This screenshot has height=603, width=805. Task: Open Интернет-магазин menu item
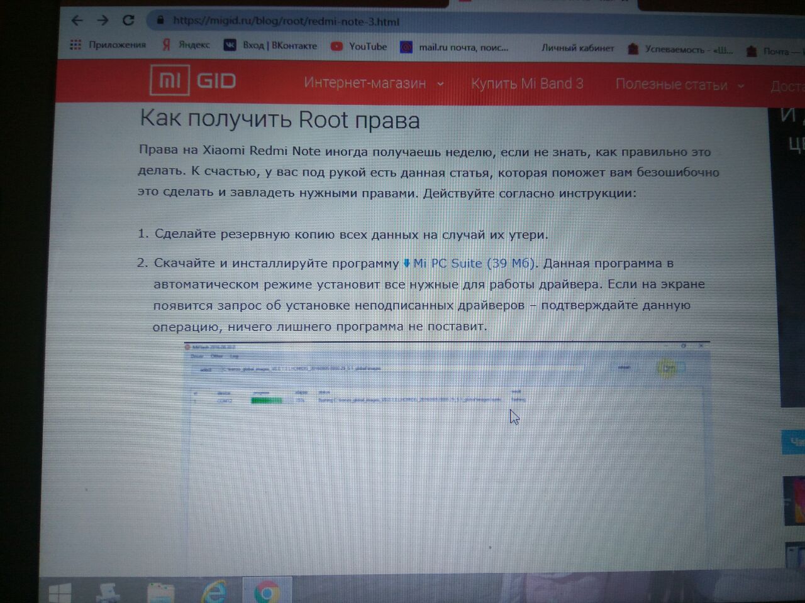(365, 83)
